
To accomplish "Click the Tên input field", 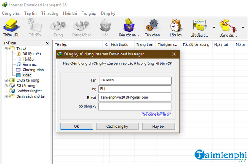I will pos(135,80).
